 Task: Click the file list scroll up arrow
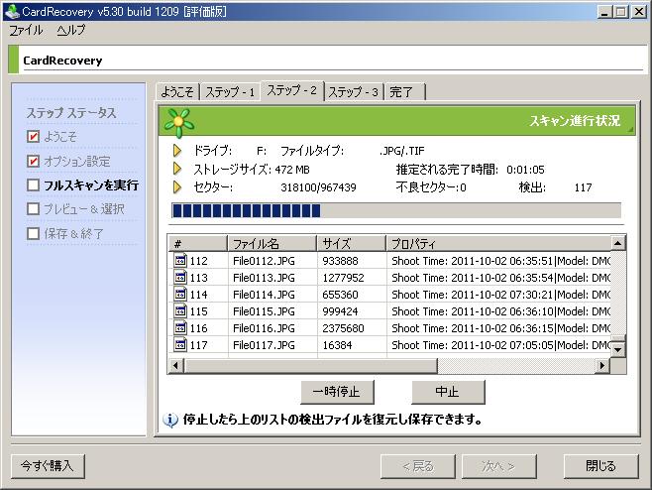pyautogui.click(x=618, y=243)
